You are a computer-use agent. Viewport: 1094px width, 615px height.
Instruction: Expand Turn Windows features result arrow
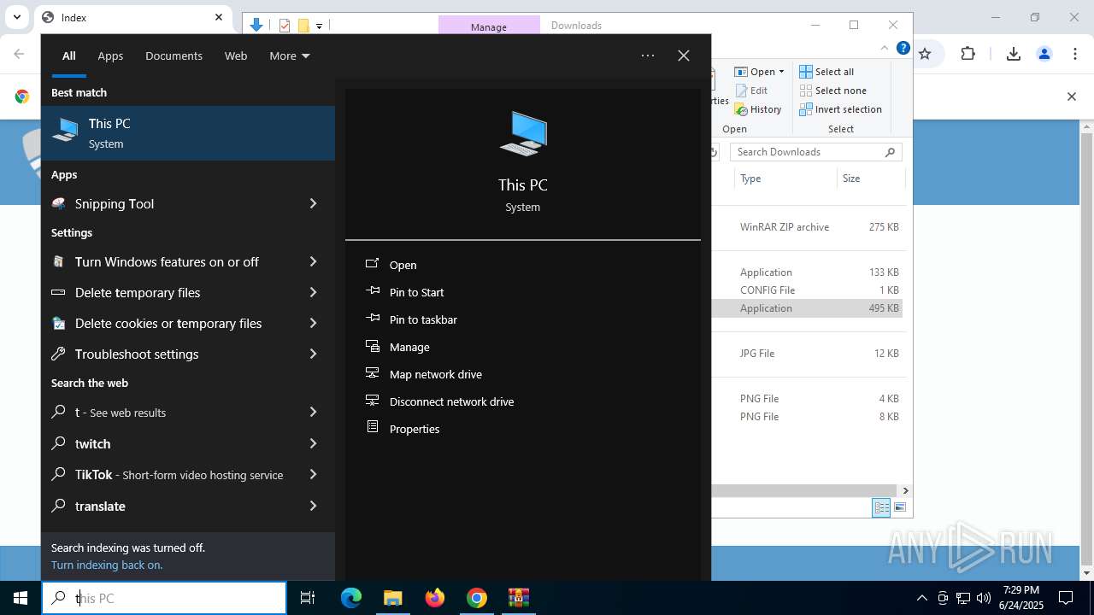pos(313,261)
